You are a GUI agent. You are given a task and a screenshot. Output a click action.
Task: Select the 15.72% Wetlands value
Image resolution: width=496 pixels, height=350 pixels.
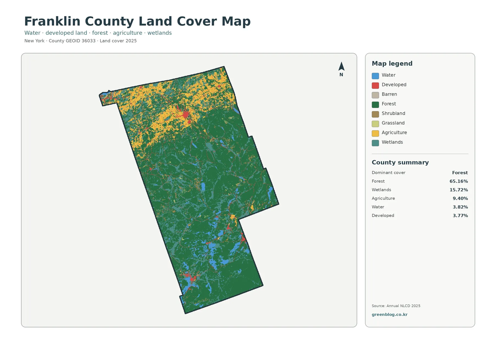[x=459, y=190]
